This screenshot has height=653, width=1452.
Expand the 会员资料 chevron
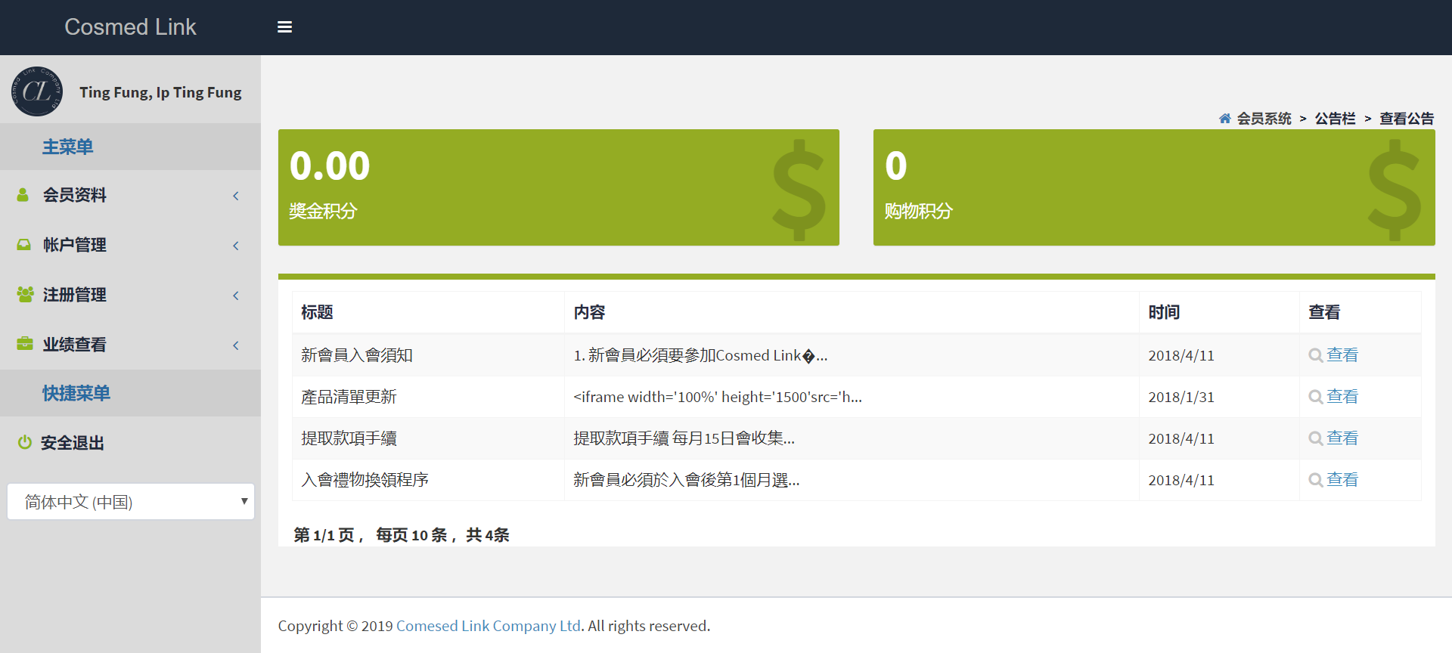tap(236, 196)
